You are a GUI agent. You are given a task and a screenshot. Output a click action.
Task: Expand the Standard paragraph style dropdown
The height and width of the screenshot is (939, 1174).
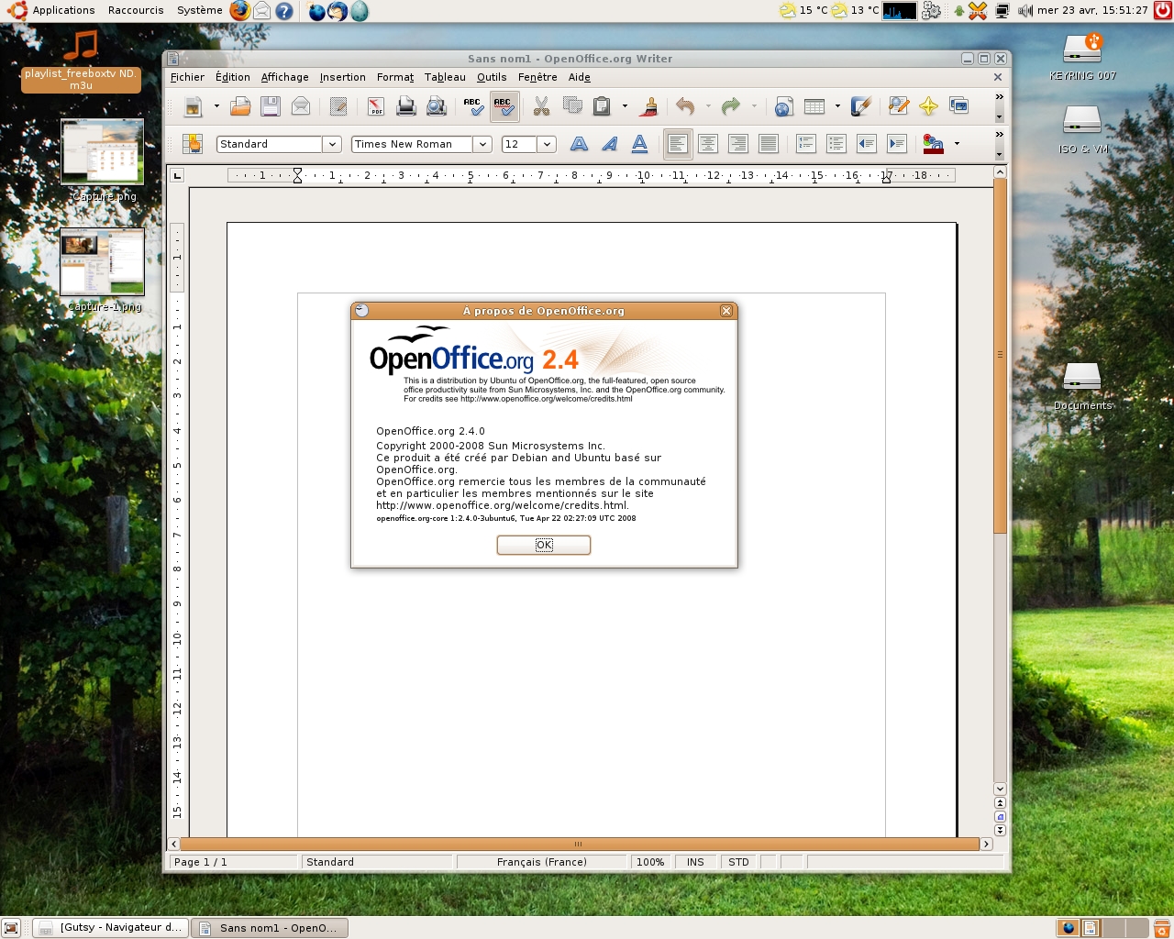332,144
